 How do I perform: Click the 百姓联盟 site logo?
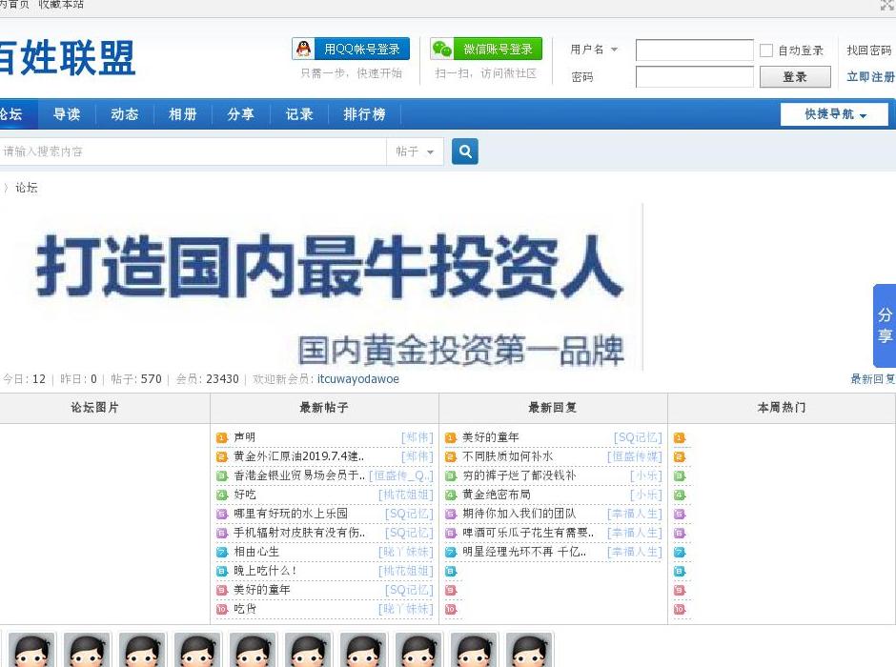(x=67, y=58)
